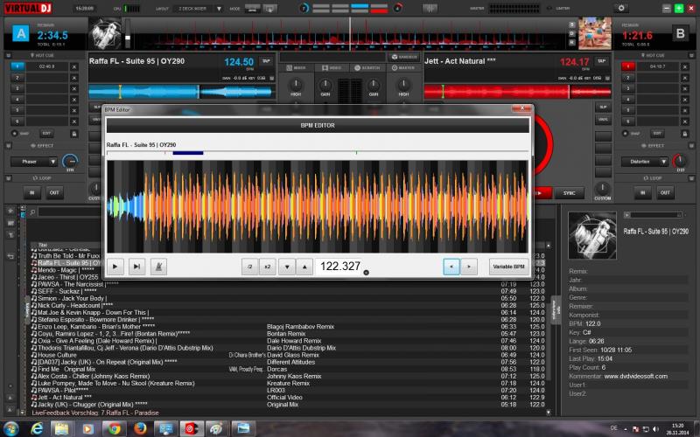Open the Distortion effect dropdown on deck B

(x=646, y=162)
